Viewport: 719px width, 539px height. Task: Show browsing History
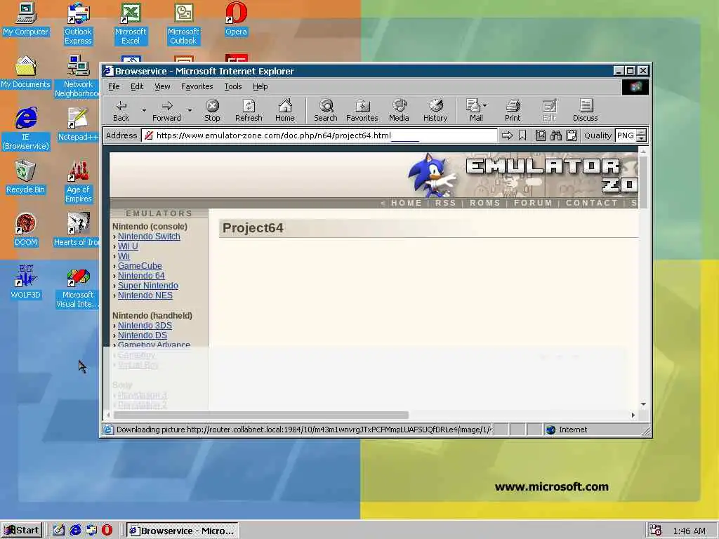[x=435, y=110]
